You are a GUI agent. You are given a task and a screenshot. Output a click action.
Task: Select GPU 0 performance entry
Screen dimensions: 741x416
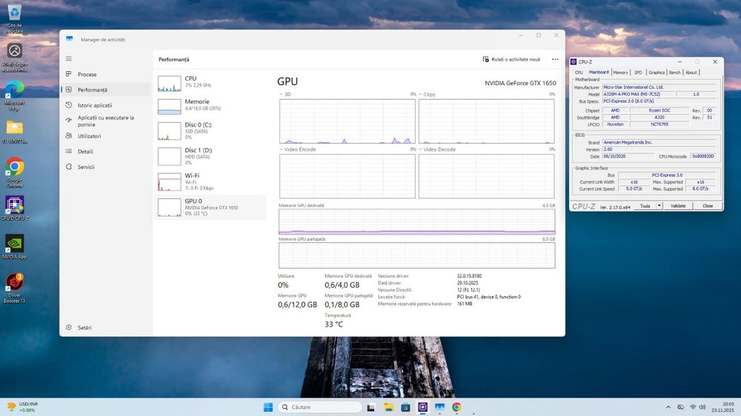pyautogui.click(x=210, y=207)
